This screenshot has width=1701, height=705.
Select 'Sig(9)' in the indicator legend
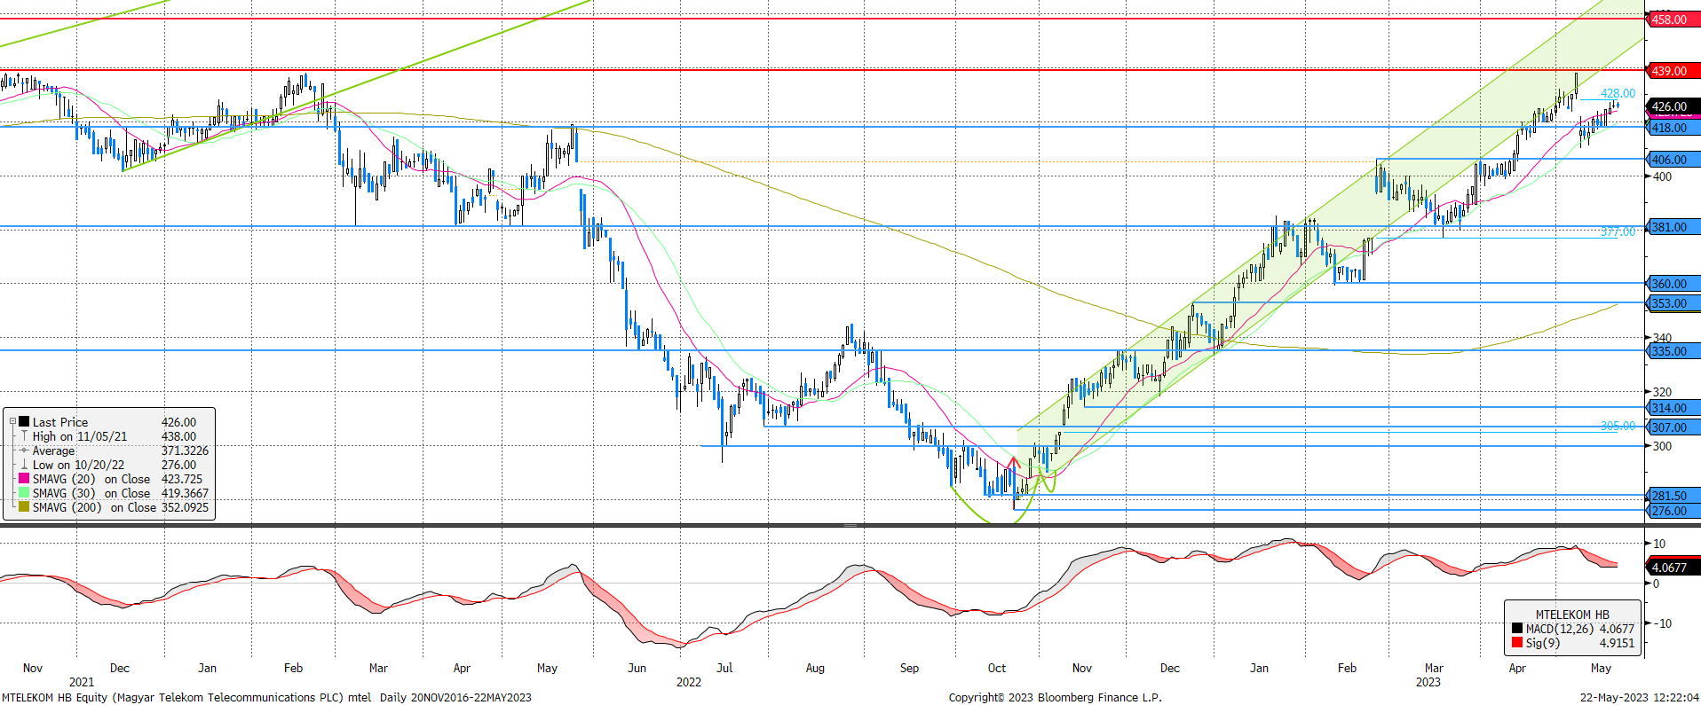pos(1543,643)
